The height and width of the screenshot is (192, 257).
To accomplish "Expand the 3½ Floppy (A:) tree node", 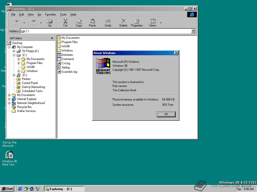I will 14,51.
